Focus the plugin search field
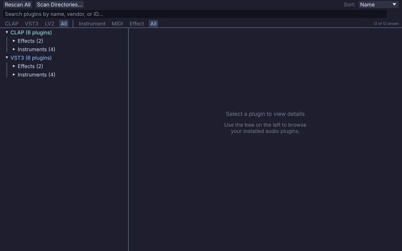 pyautogui.click(x=195, y=14)
